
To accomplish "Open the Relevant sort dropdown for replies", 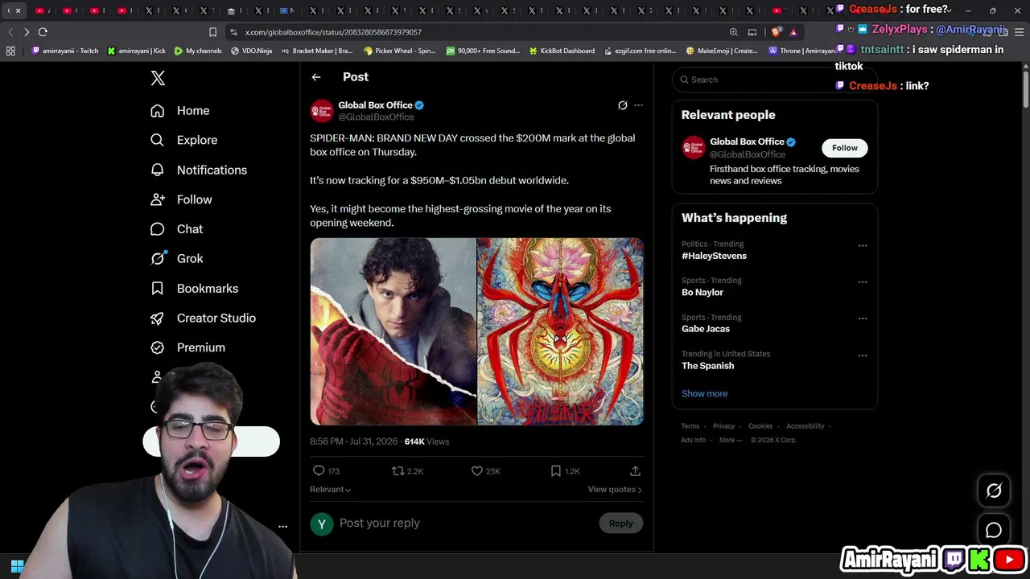I will click(330, 490).
